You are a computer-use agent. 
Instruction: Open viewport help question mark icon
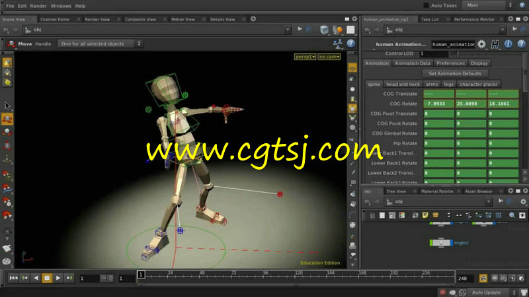tap(351, 44)
